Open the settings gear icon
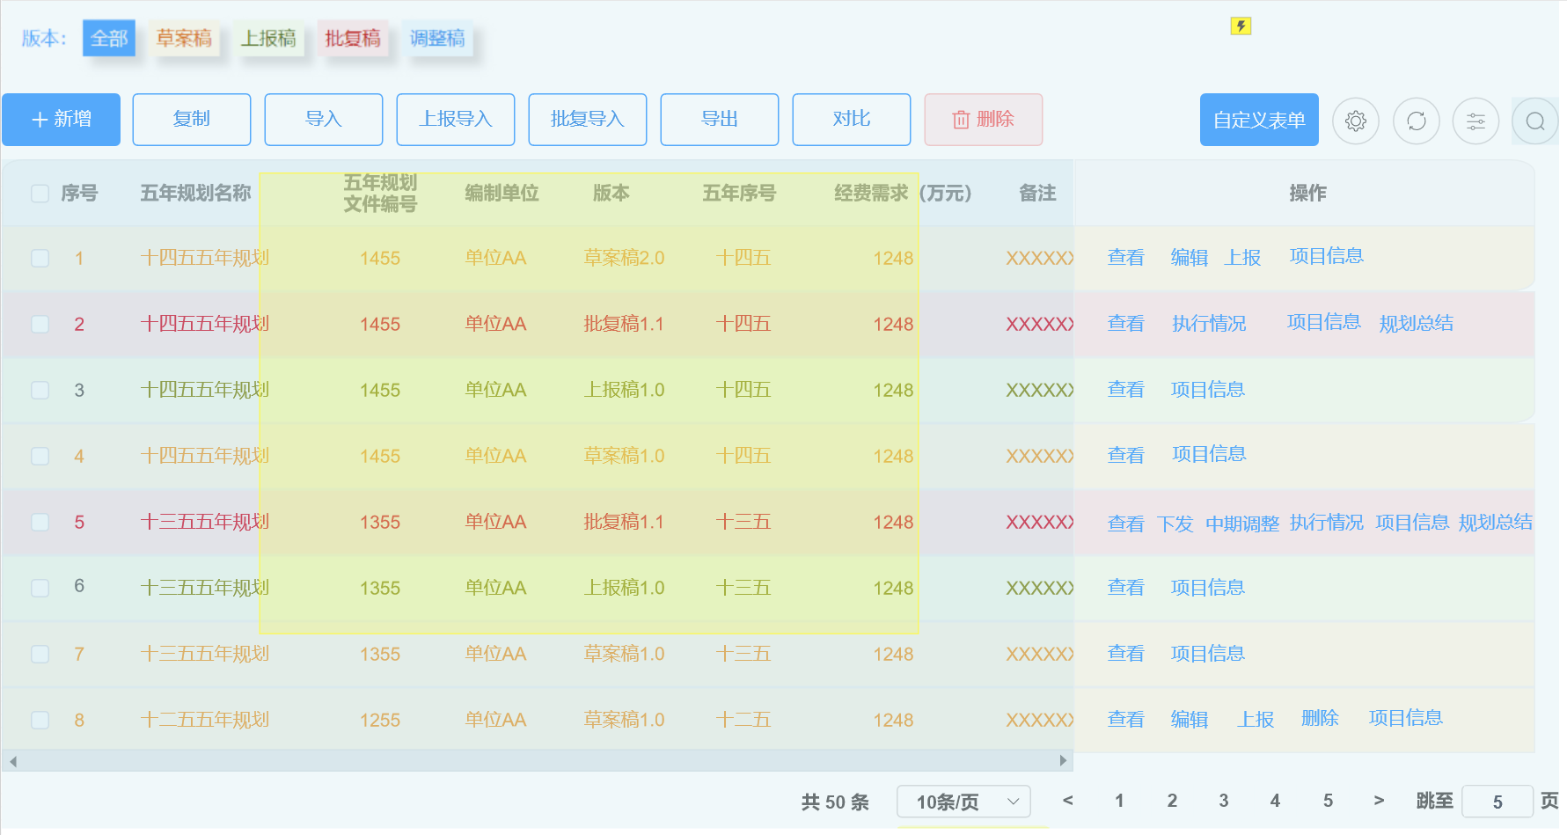Viewport: 1567px width, 835px height. tap(1356, 121)
